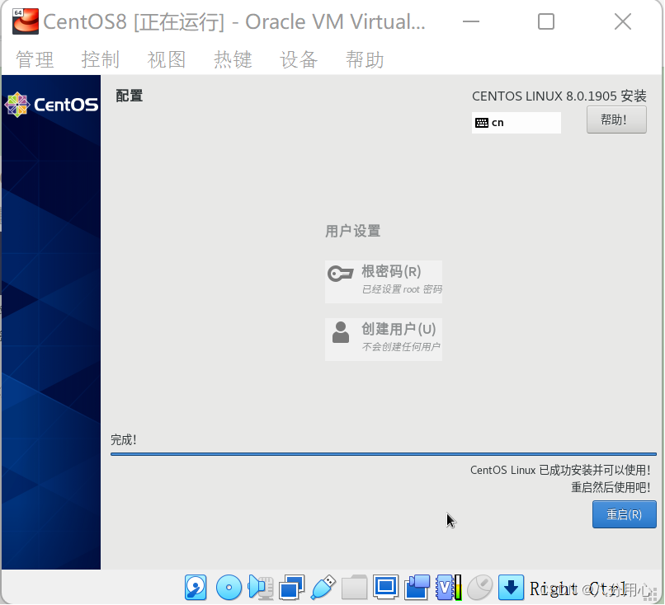This screenshot has width=665, height=605.
Task: Click the 帮助! help button
Action: point(616,120)
